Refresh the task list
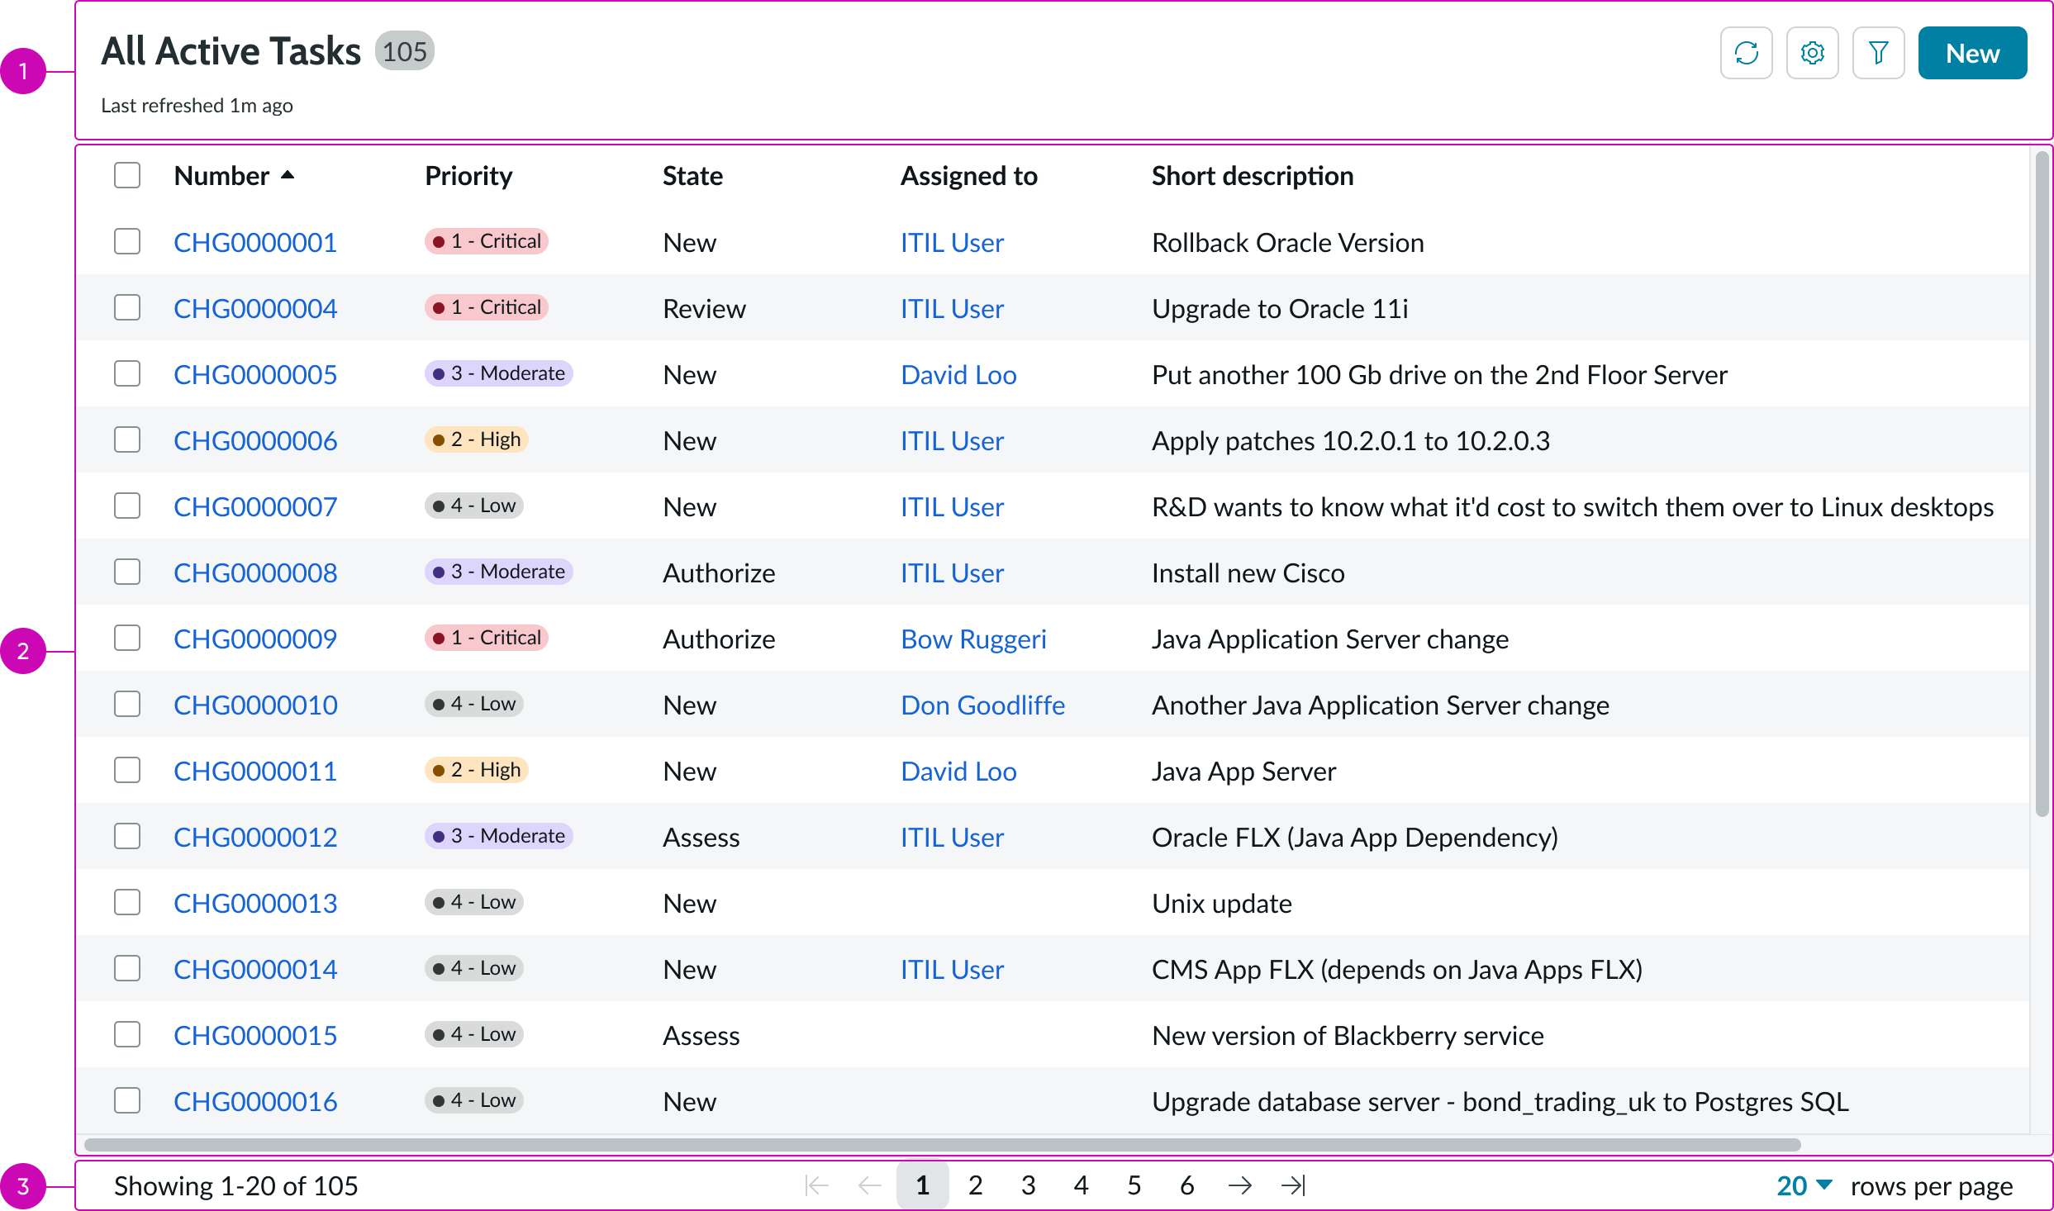The image size is (2054, 1211). tap(1747, 52)
